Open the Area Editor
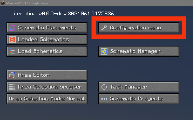The height and width of the screenshot is (120, 193). point(47,75)
